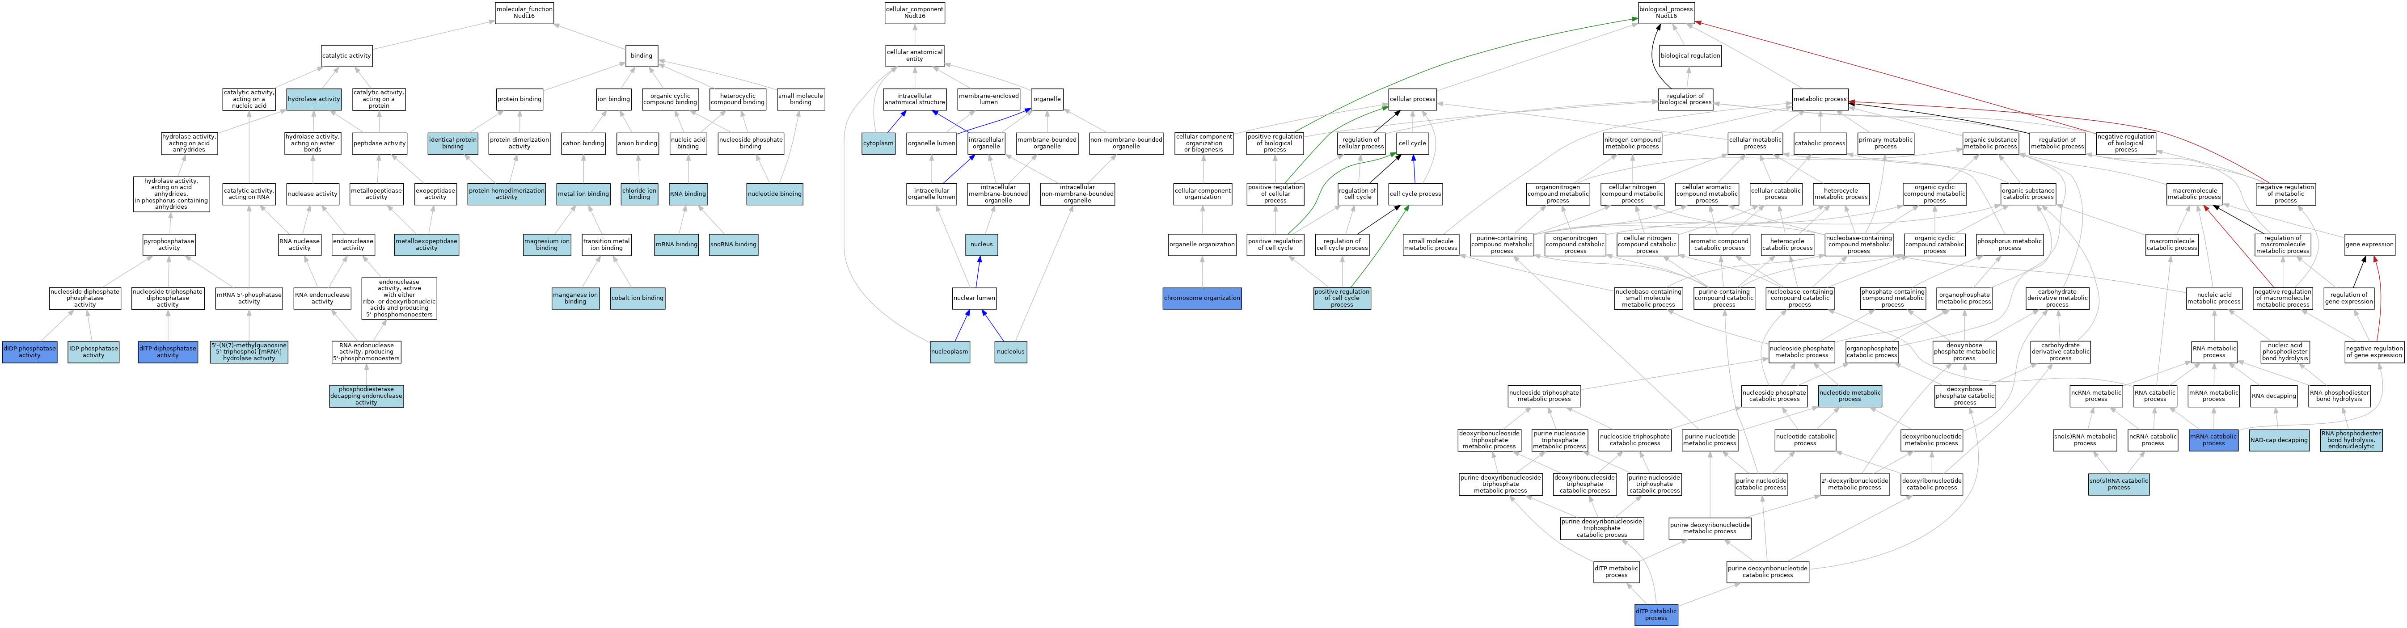
Task: Click the cell cycle process node
Action: tap(1415, 194)
